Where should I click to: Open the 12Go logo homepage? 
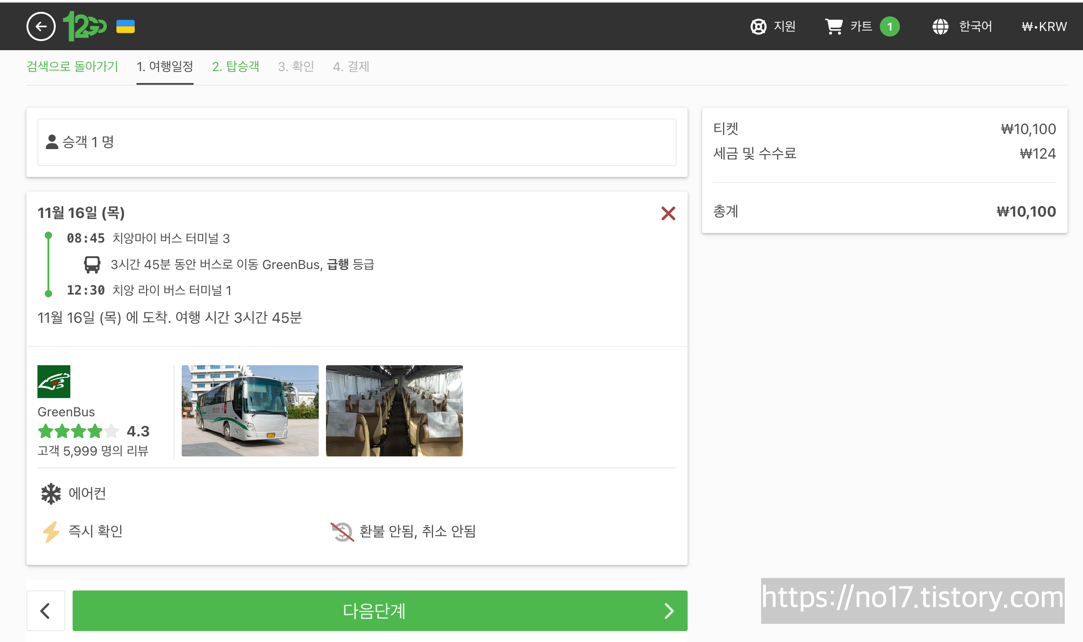[x=84, y=26]
